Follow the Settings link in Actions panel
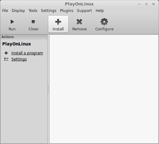Screen dimensions: 159x144 [19, 59]
